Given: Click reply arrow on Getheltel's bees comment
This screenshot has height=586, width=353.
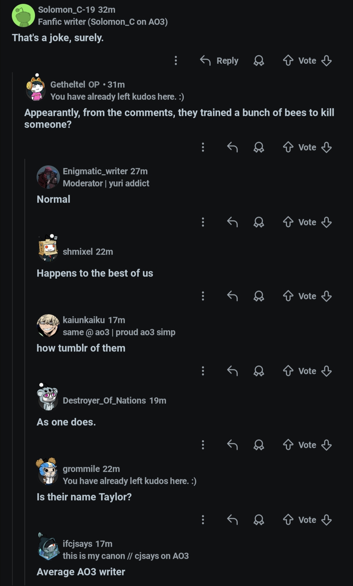Looking at the screenshot, I should click(232, 147).
